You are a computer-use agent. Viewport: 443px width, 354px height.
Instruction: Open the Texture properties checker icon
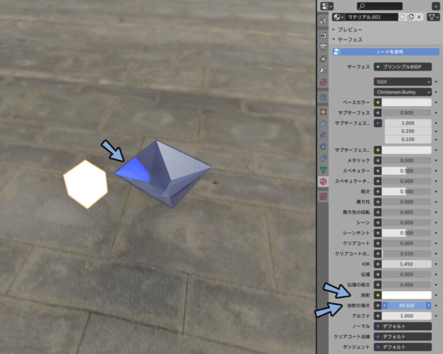pos(323,197)
